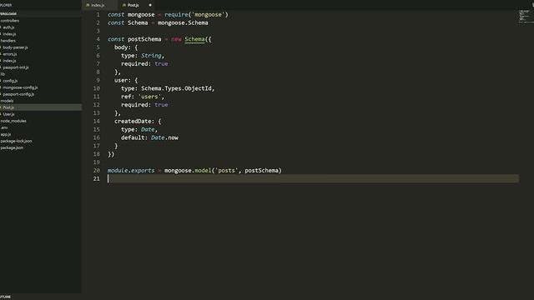Click the JS icon on Post.js tab

[x=124, y=5]
